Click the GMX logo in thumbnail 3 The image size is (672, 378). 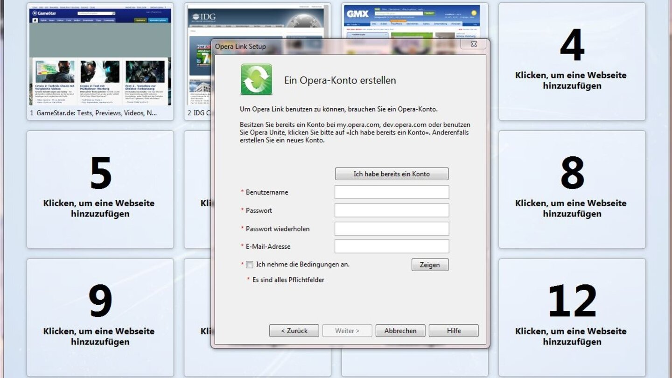pos(358,14)
